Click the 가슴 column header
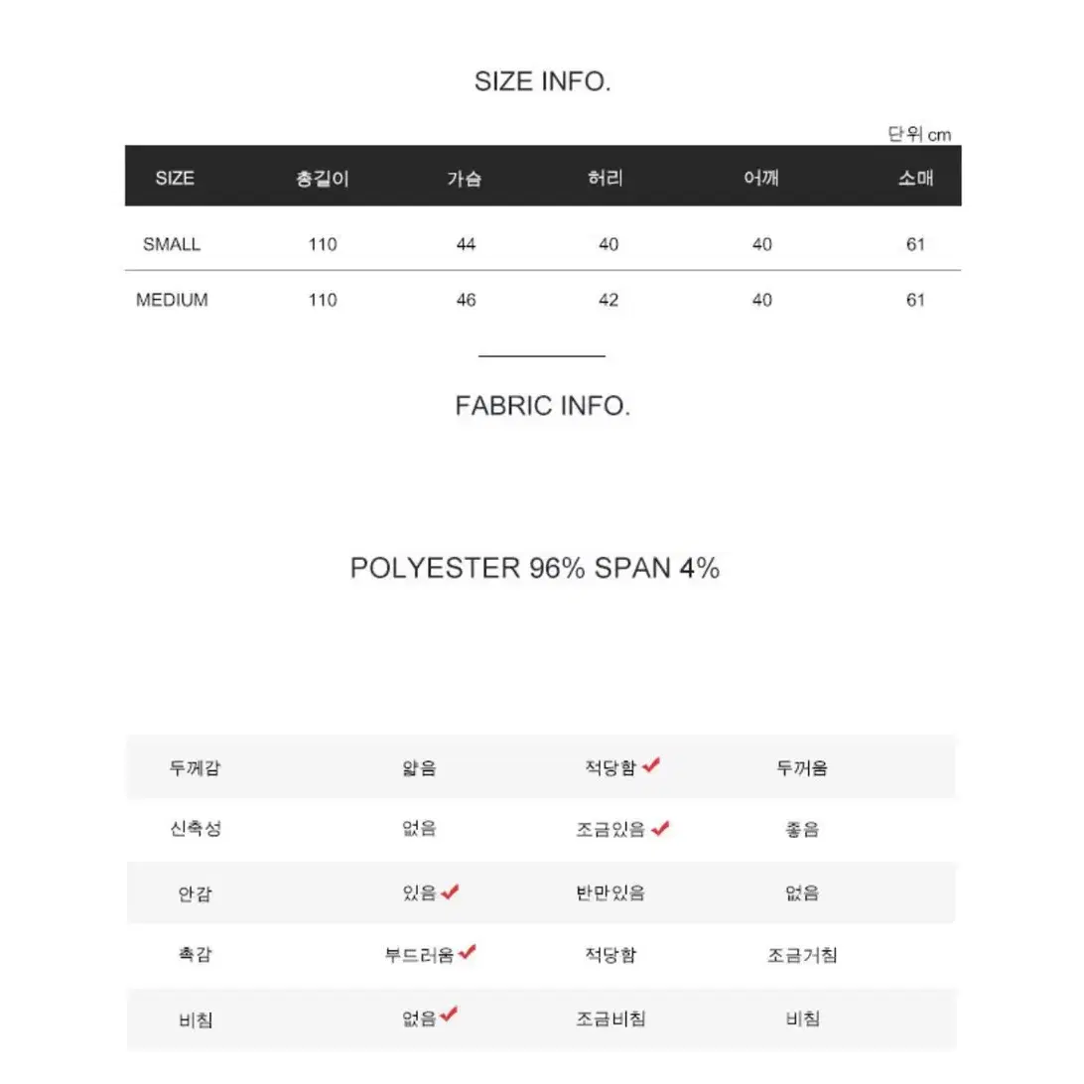Screen dimensions: 1084x1084 point(464,179)
